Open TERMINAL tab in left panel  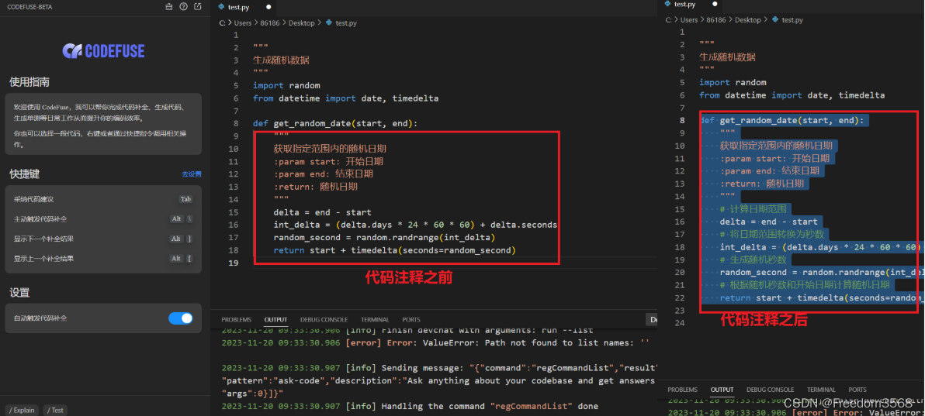point(375,319)
